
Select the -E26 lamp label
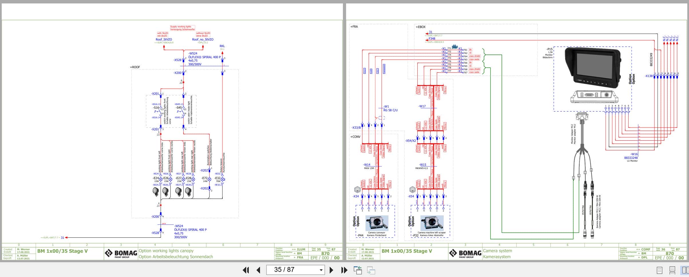(x=165, y=178)
